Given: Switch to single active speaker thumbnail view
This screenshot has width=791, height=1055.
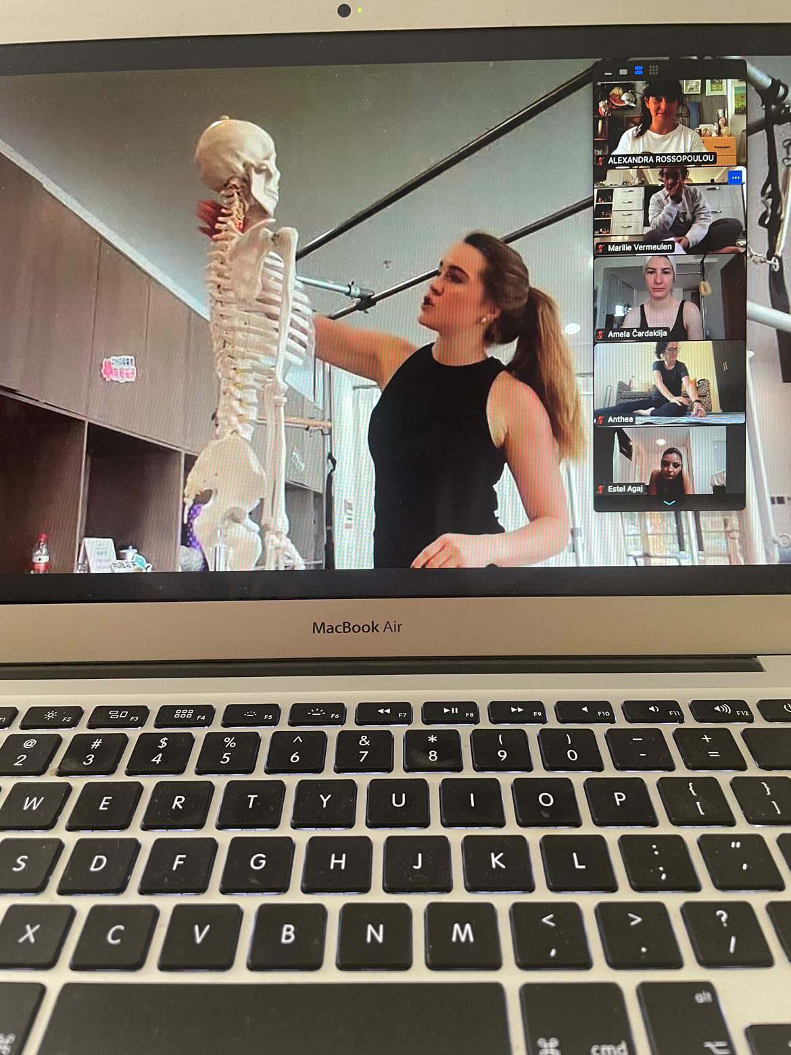Looking at the screenshot, I should click(623, 71).
